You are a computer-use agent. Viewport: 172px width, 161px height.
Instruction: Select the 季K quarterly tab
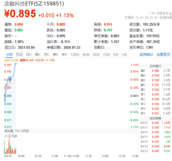(55, 54)
